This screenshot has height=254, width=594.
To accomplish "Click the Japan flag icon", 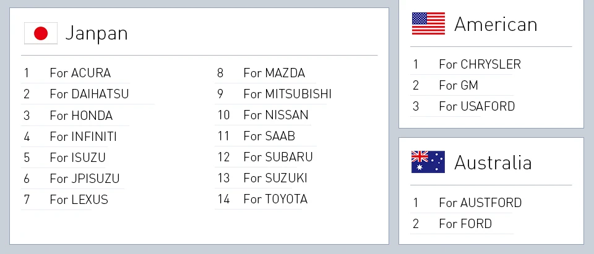I will click(x=41, y=33).
